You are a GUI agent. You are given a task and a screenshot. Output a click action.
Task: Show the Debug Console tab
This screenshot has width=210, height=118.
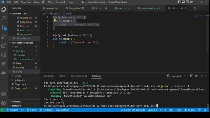pyautogui.click(x=79, y=76)
